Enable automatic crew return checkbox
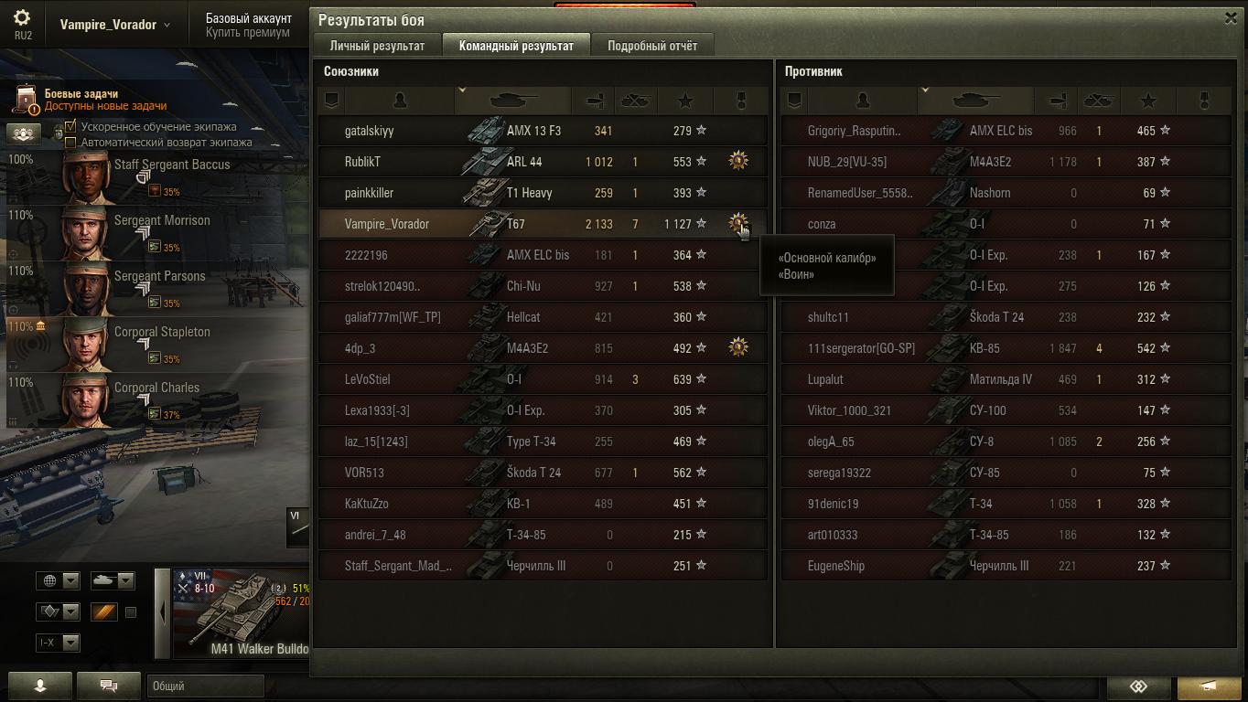1248x702 pixels. pos(70,142)
